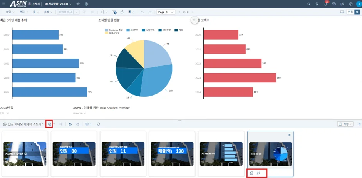Open the help question mark icon

point(351,4)
